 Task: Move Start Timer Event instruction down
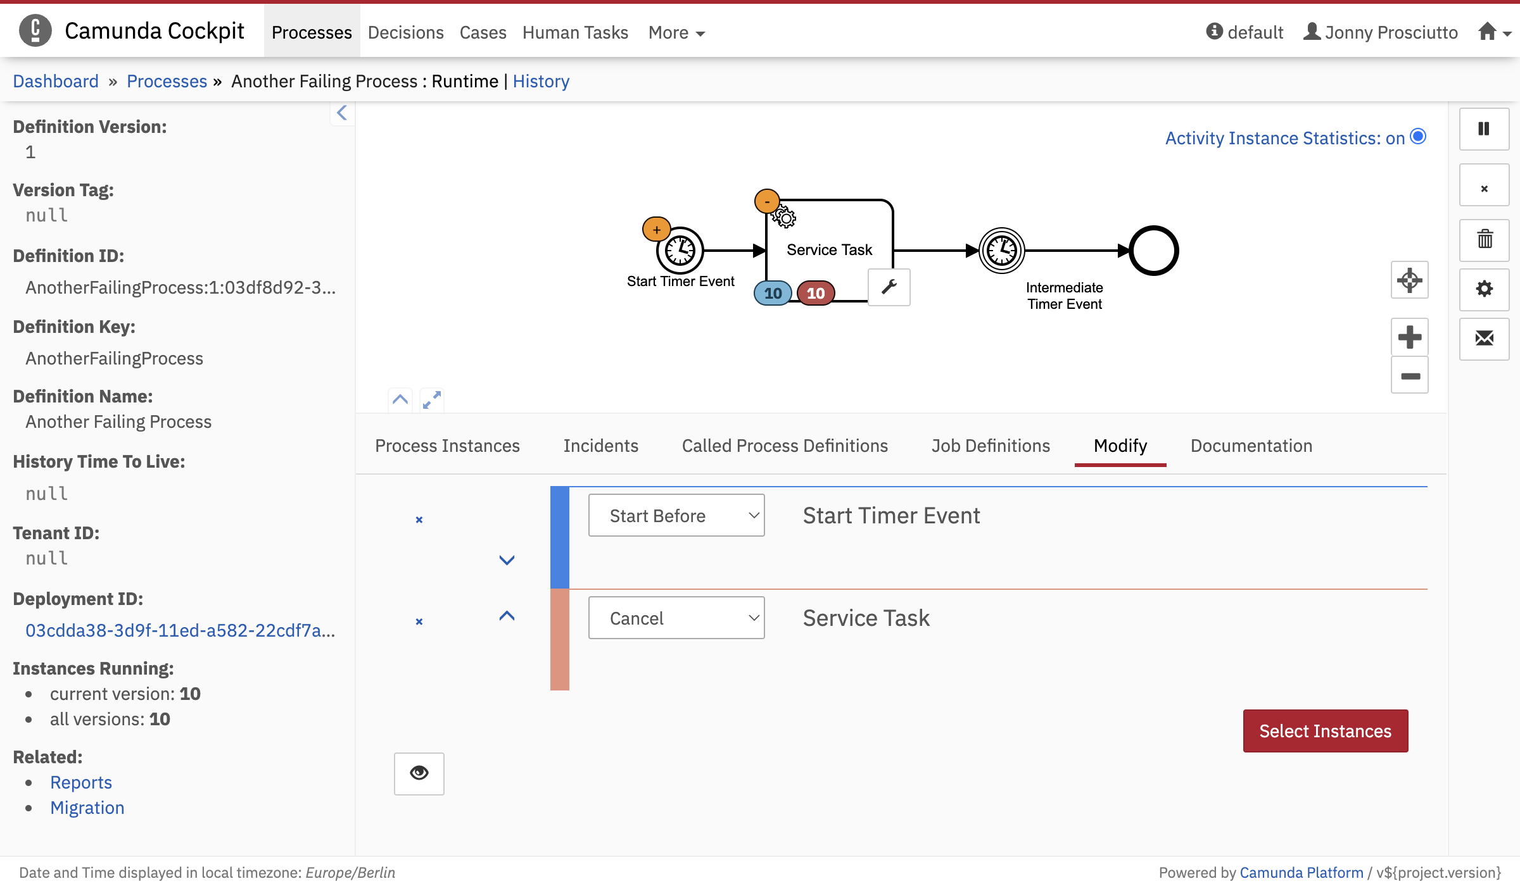507,560
